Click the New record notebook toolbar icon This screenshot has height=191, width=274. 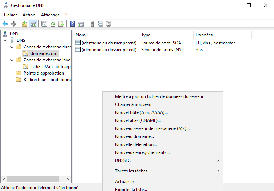click(100, 24)
